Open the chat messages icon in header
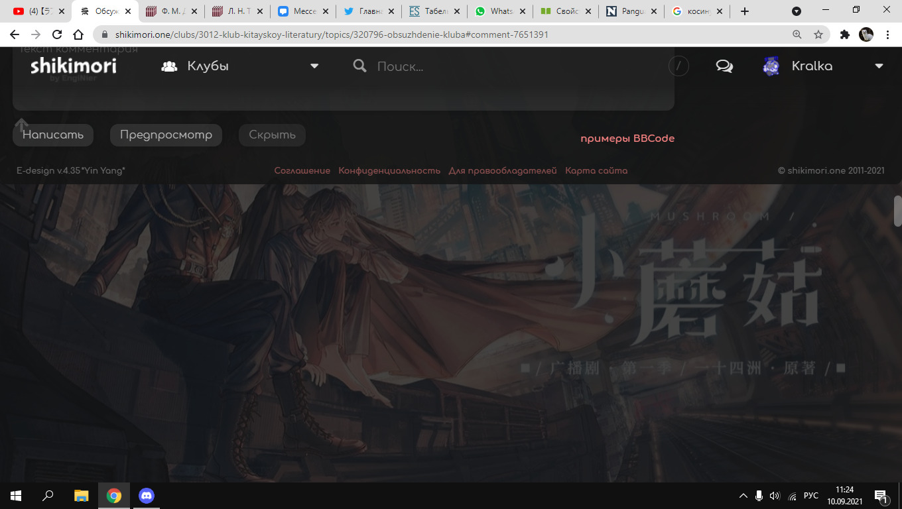Viewport: 902px width, 509px height. point(724,66)
